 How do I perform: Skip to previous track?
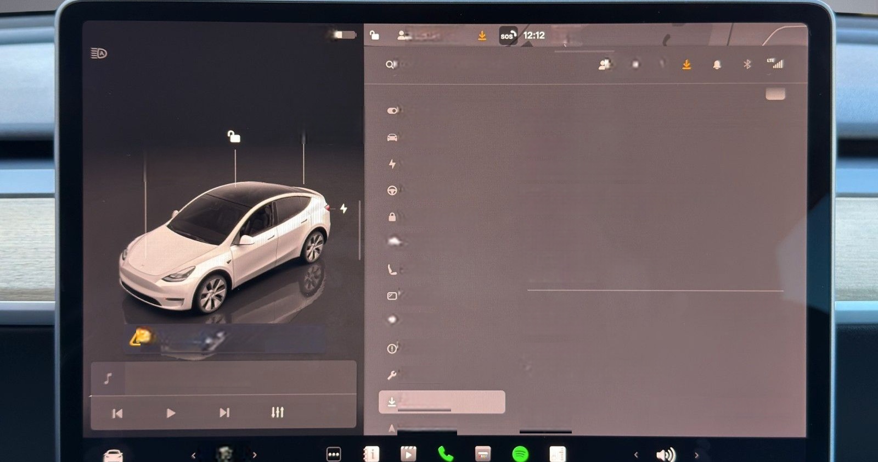pyautogui.click(x=117, y=413)
